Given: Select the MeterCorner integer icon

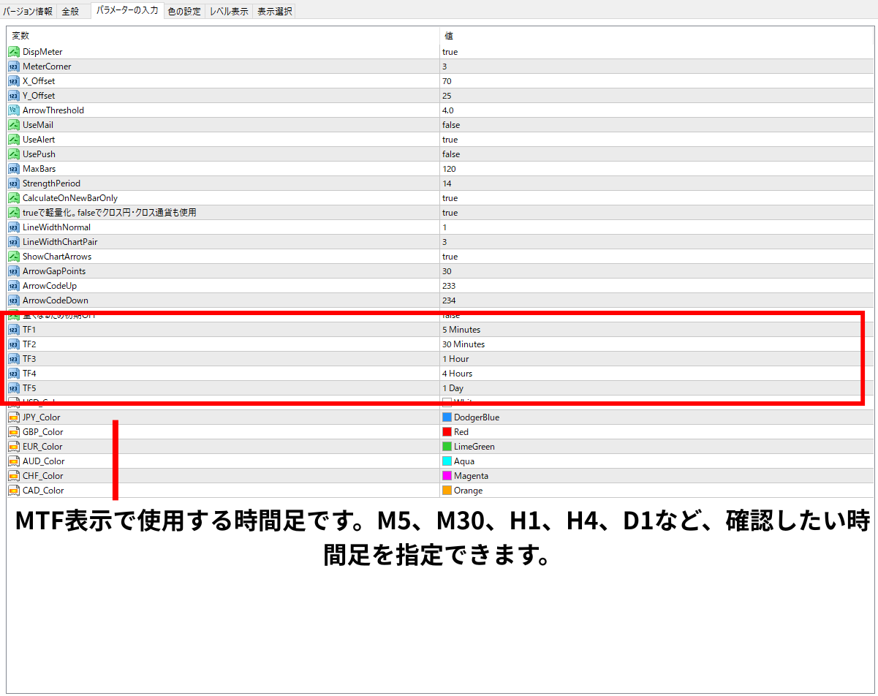Looking at the screenshot, I should pos(14,67).
